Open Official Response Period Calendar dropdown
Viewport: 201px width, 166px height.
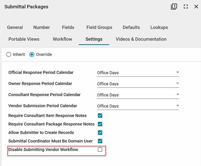[x=138, y=73]
